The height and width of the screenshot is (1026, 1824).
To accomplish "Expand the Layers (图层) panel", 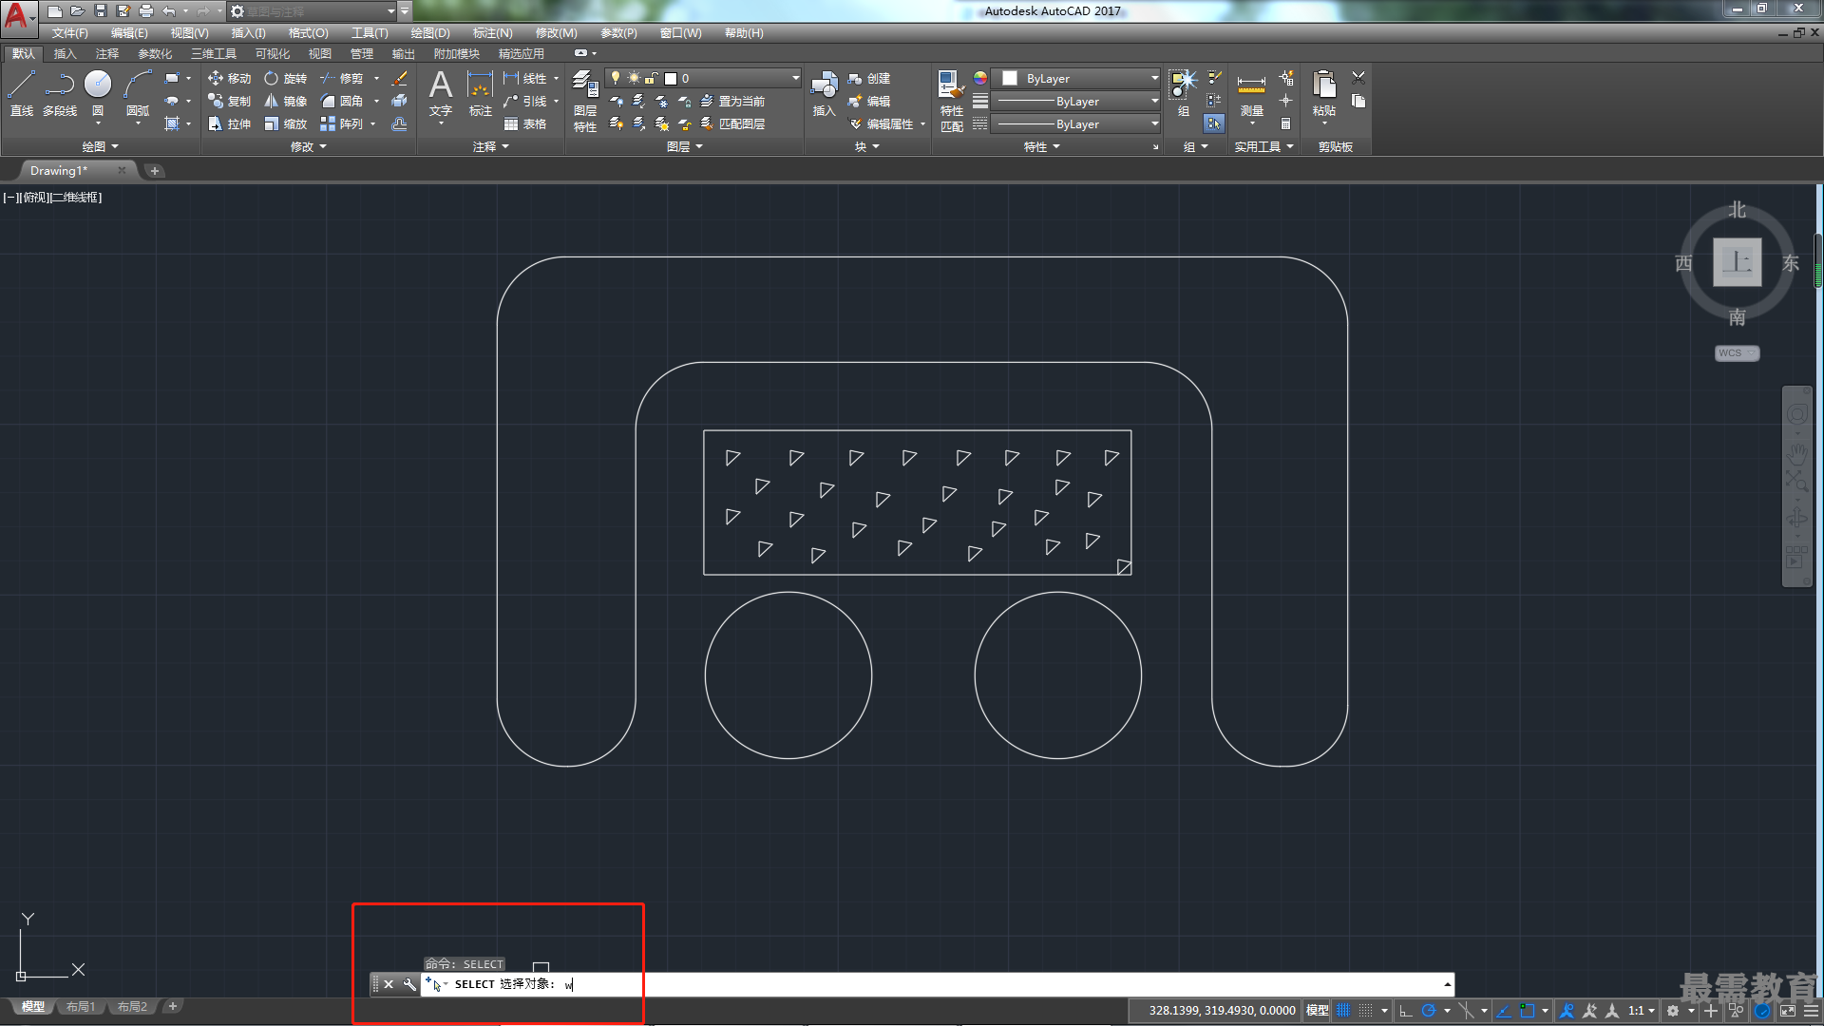I will 684,146.
